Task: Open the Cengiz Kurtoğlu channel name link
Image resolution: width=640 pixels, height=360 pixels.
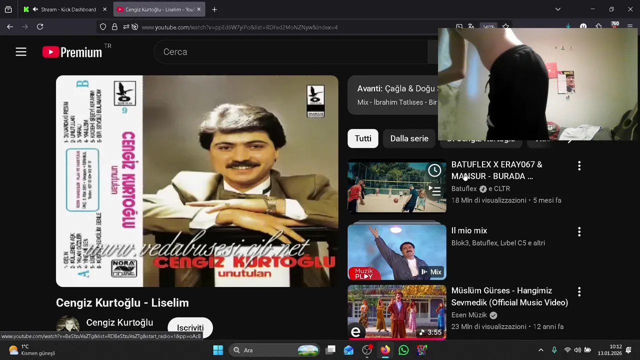Action: click(119, 323)
